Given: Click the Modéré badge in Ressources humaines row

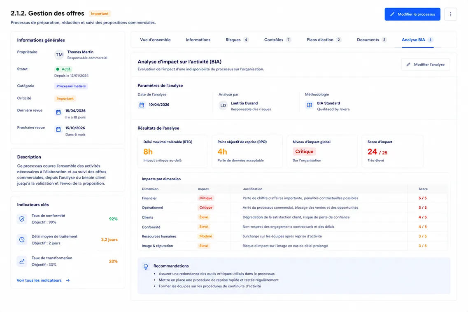Looking at the screenshot, I should coord(205,236).
